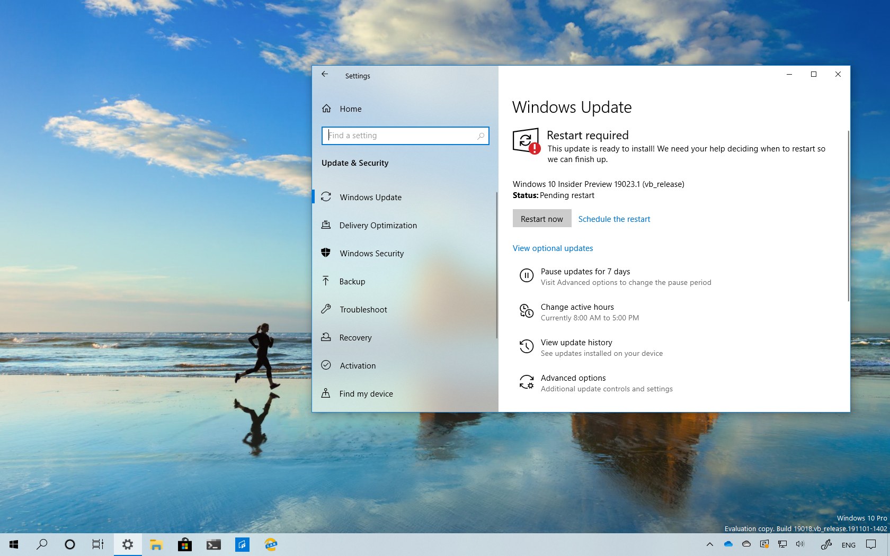Open the Schedule the restart link

pos(614,219)
